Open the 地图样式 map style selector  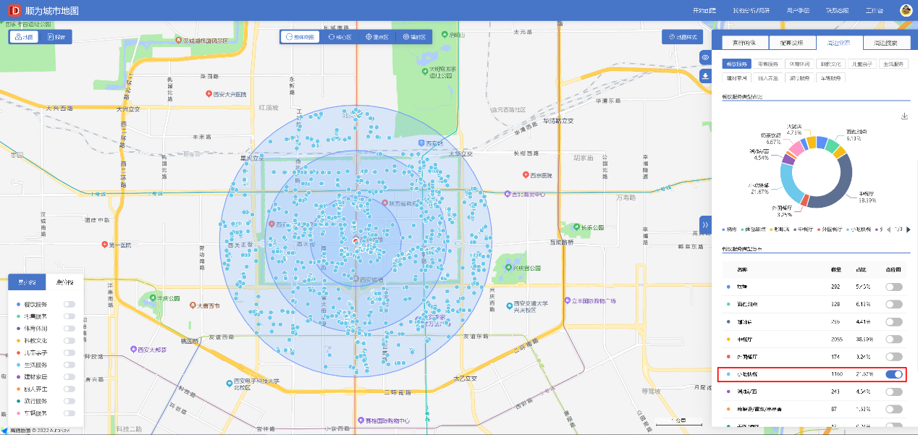point(682,37)
